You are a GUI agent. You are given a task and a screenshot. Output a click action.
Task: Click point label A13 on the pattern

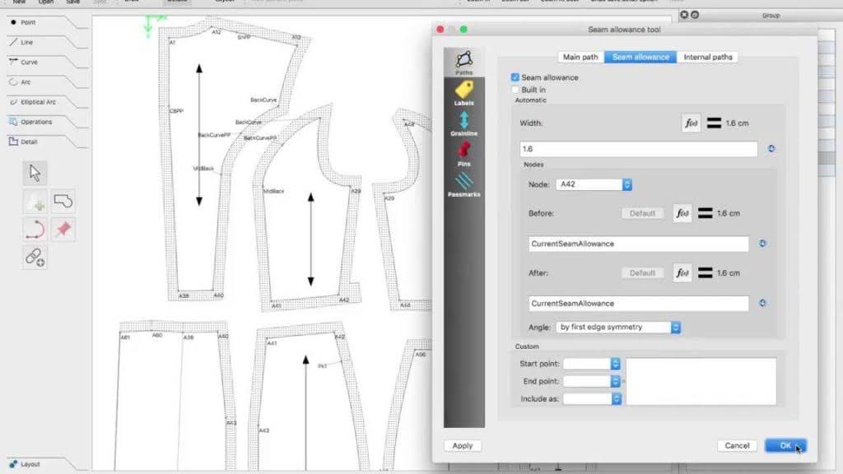tap(296, 37)
